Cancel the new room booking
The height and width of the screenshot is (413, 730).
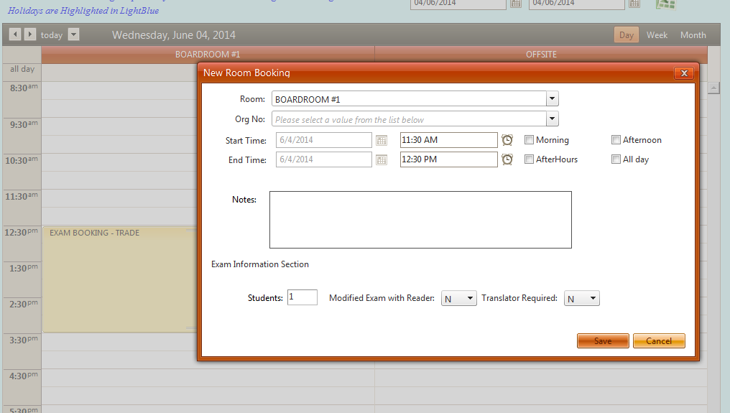point(659,341)
